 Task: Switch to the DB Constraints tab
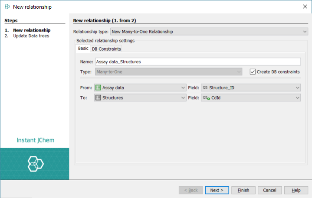pos(106,49)
